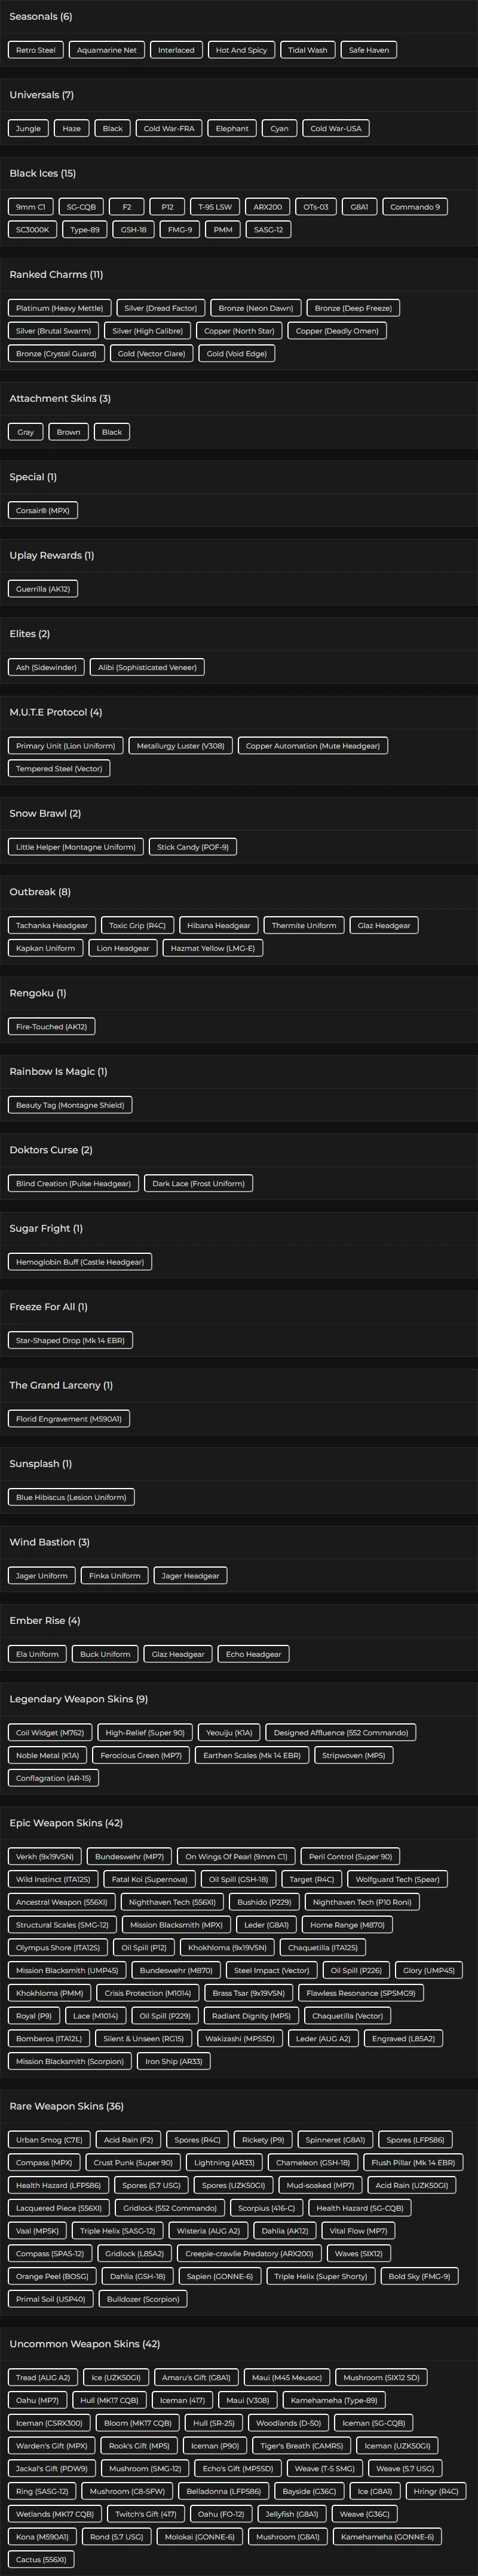478x2576 pixels.
Task: Open the Corsair® (MPX) special tag
Action: (x=43, y=510)
